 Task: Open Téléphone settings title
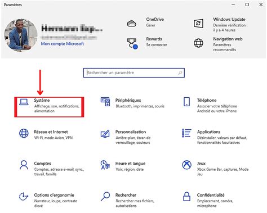click(207, 100)
